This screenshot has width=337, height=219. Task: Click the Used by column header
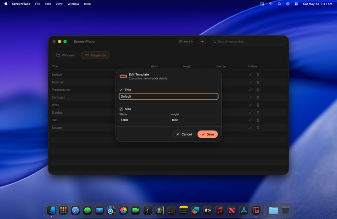point(221,67)
